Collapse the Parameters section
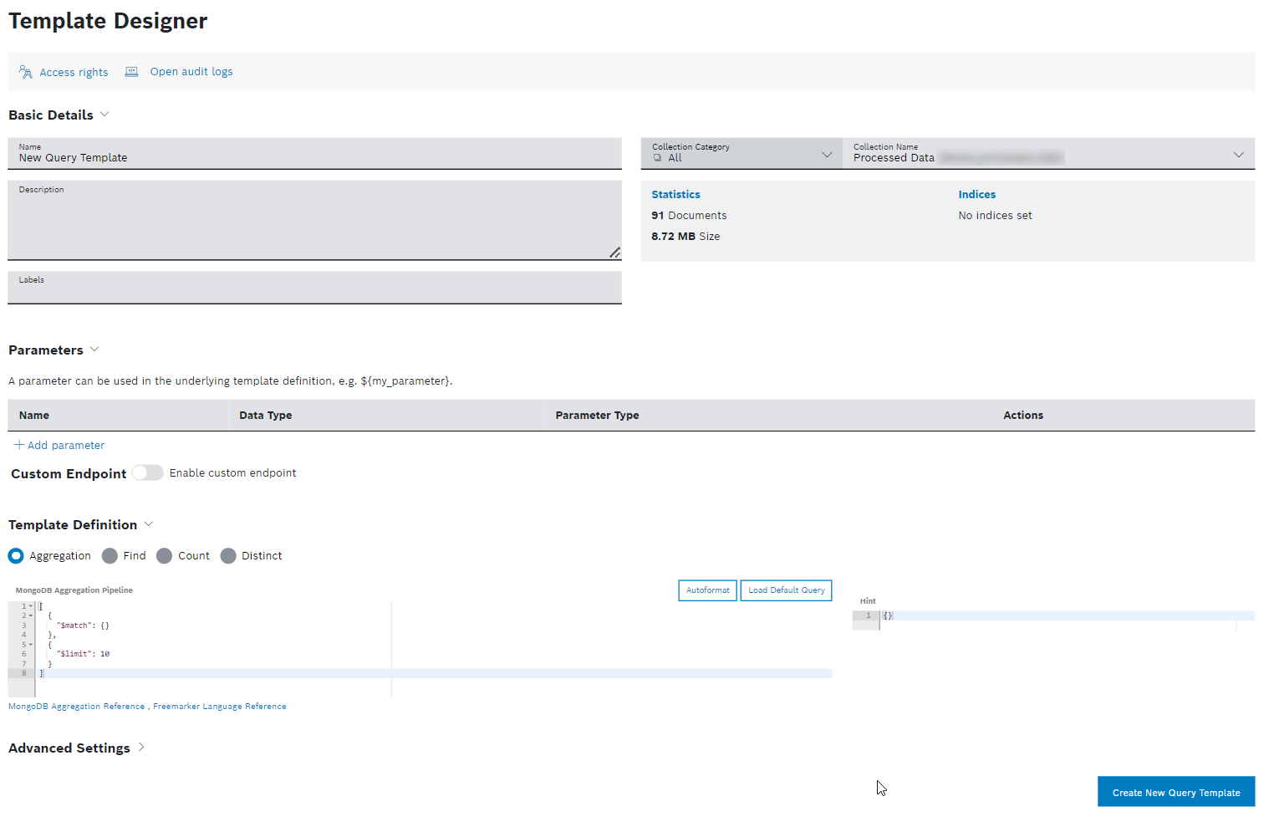The image size is (1274, 822). pos(94,350)
